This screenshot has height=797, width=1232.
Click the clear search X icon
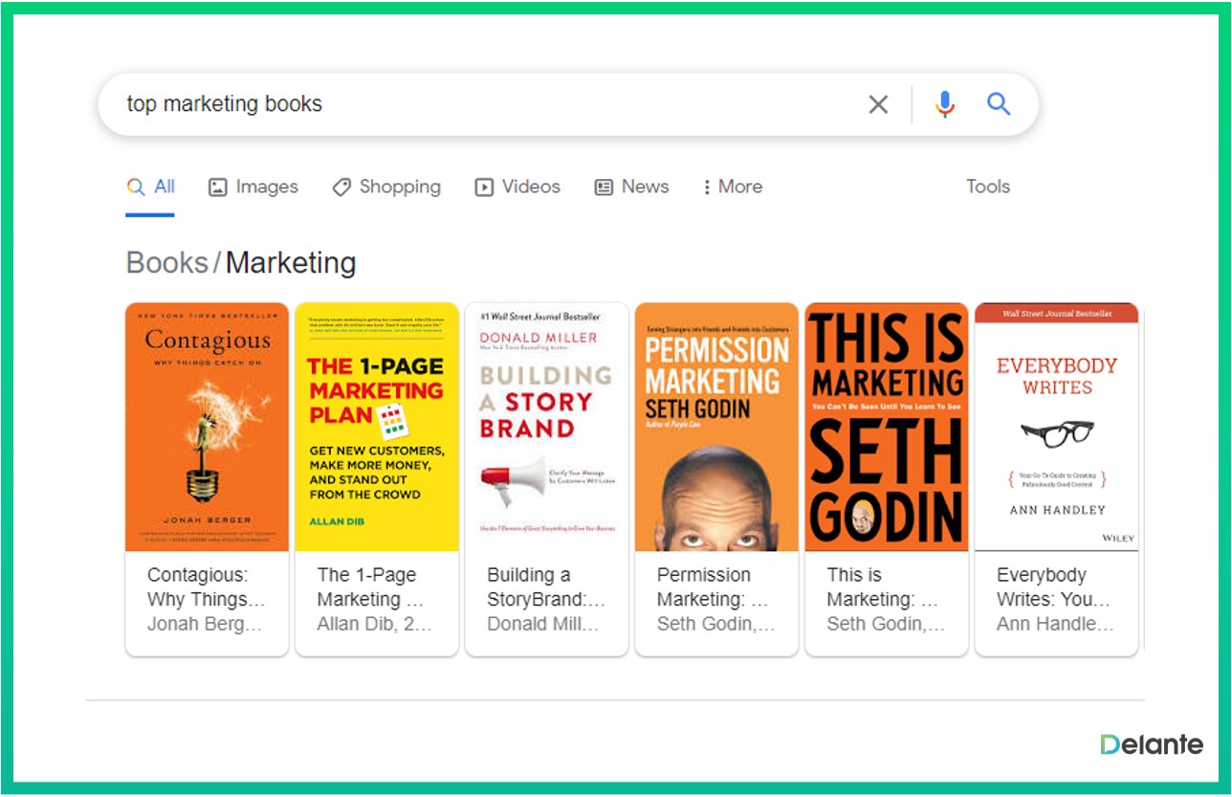(x=877, y=104)
